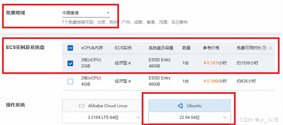Select the Alibaba Cloud Linux option
Viewport: 283px width, 125px height.
tap(102, 106)
